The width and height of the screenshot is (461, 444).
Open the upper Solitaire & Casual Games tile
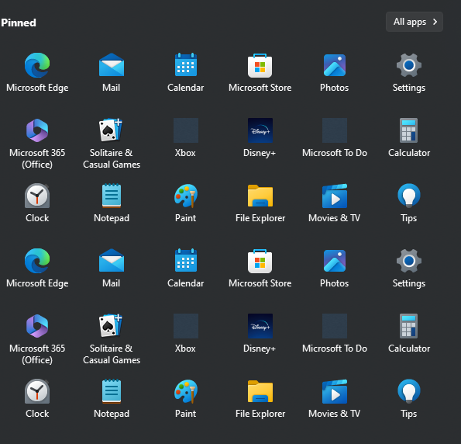click(111, 130)
